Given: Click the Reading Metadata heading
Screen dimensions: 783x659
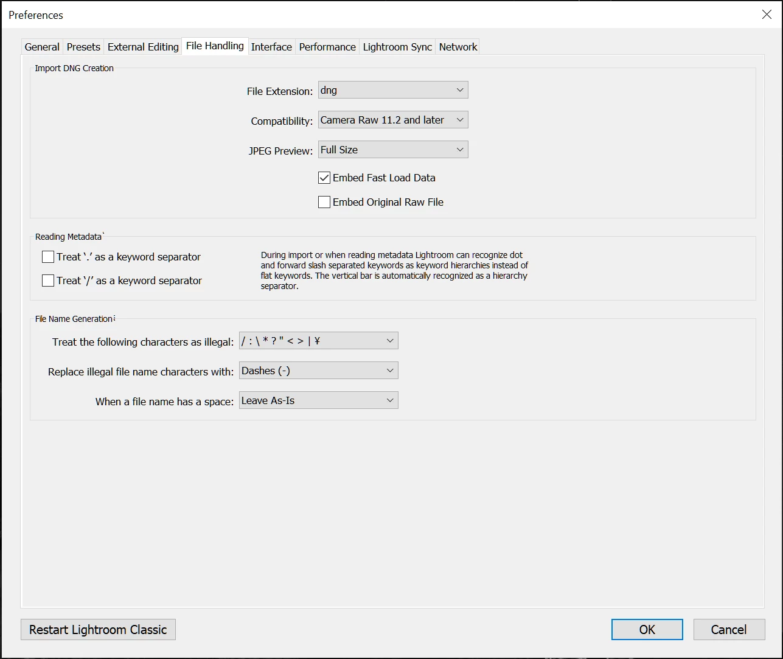Looking at the screenshot, I should 68,237.
